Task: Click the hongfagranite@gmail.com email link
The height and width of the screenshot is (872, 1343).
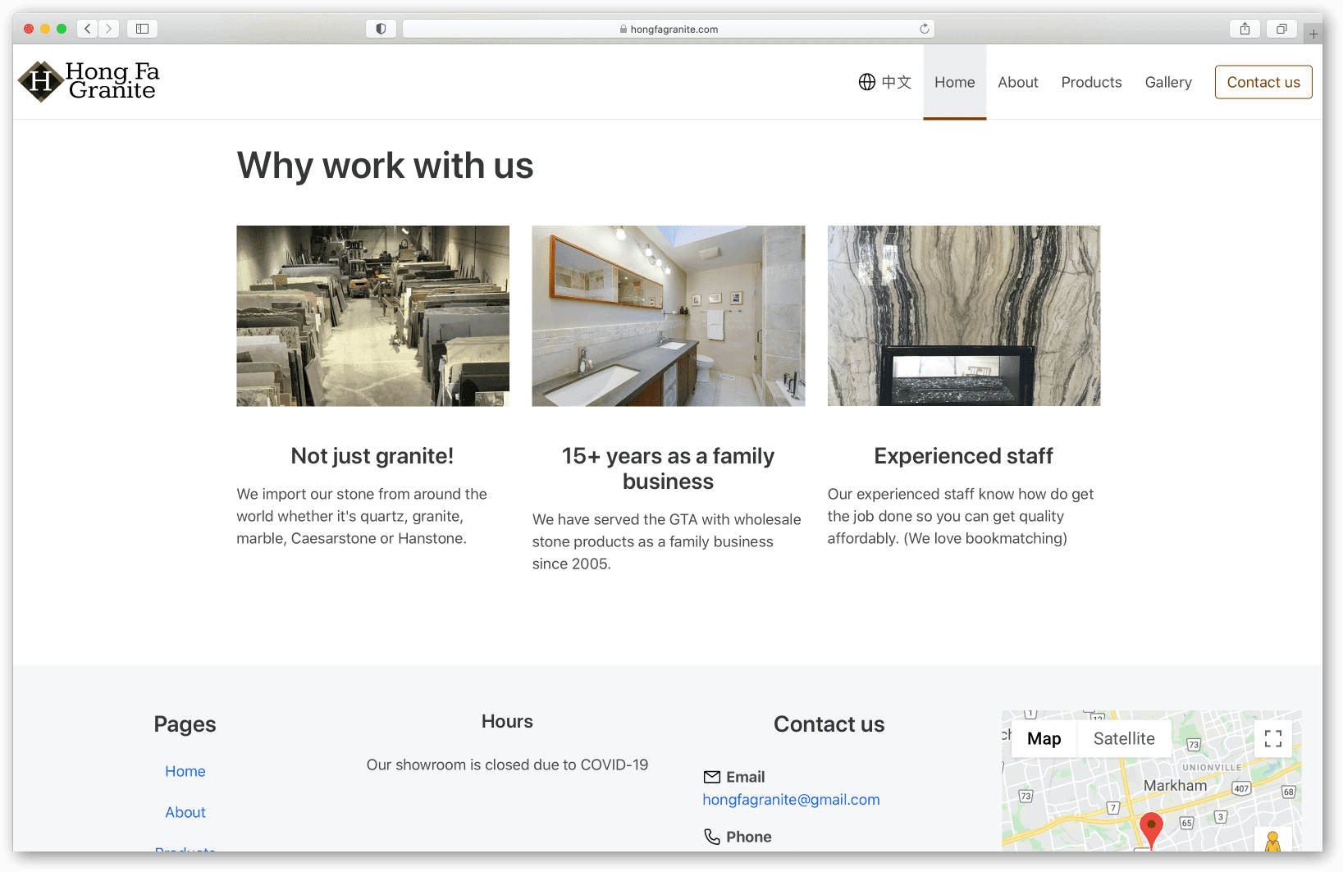Action: click(x=791, y=800)
